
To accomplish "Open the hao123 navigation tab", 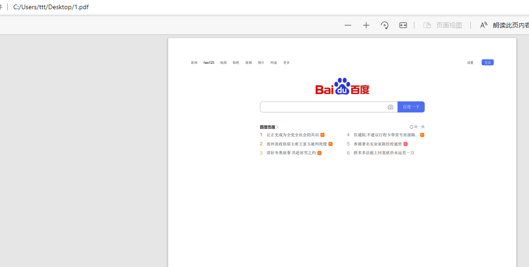I will [x=209, y=62].
